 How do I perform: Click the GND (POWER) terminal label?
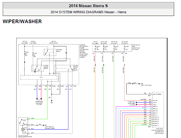pos(157,94)
